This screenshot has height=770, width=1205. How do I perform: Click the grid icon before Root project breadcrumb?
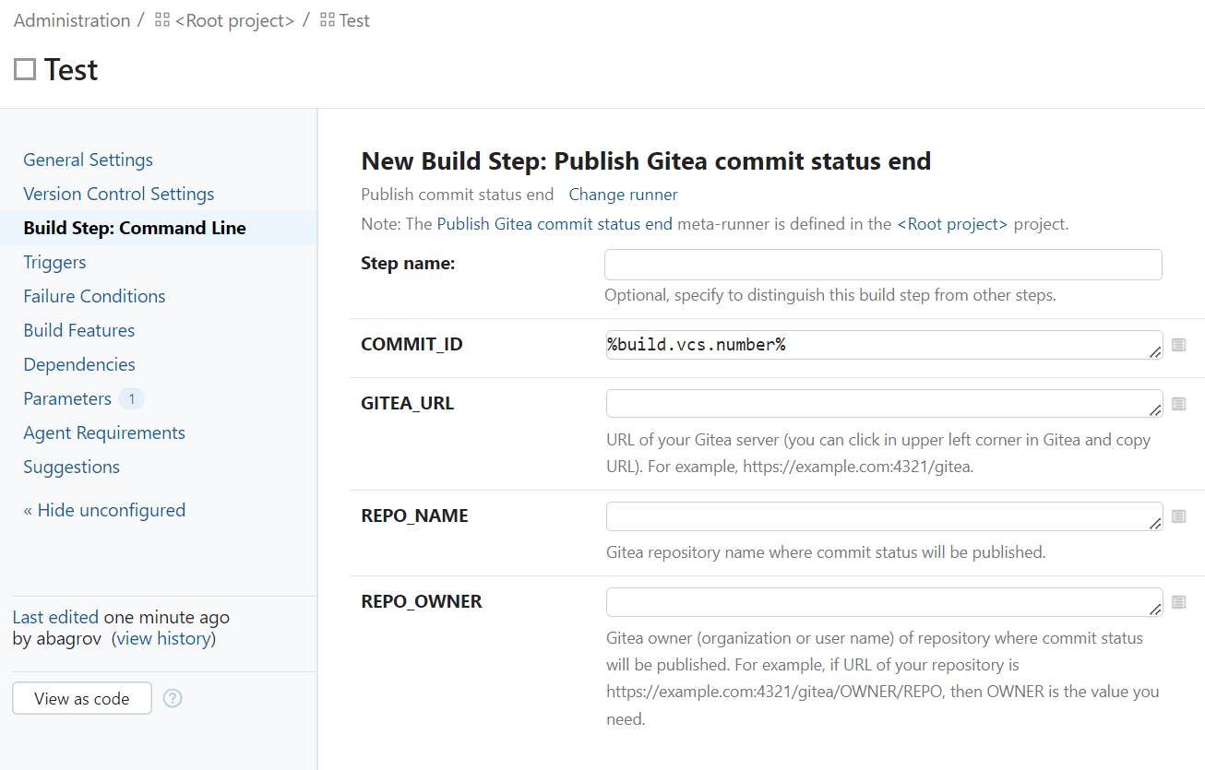(x=162, y=20)
